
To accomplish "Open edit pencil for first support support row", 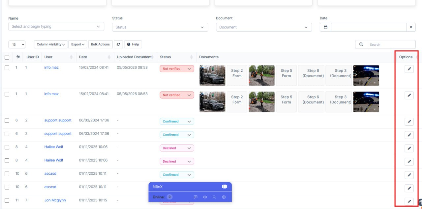I will coord(409,122).
